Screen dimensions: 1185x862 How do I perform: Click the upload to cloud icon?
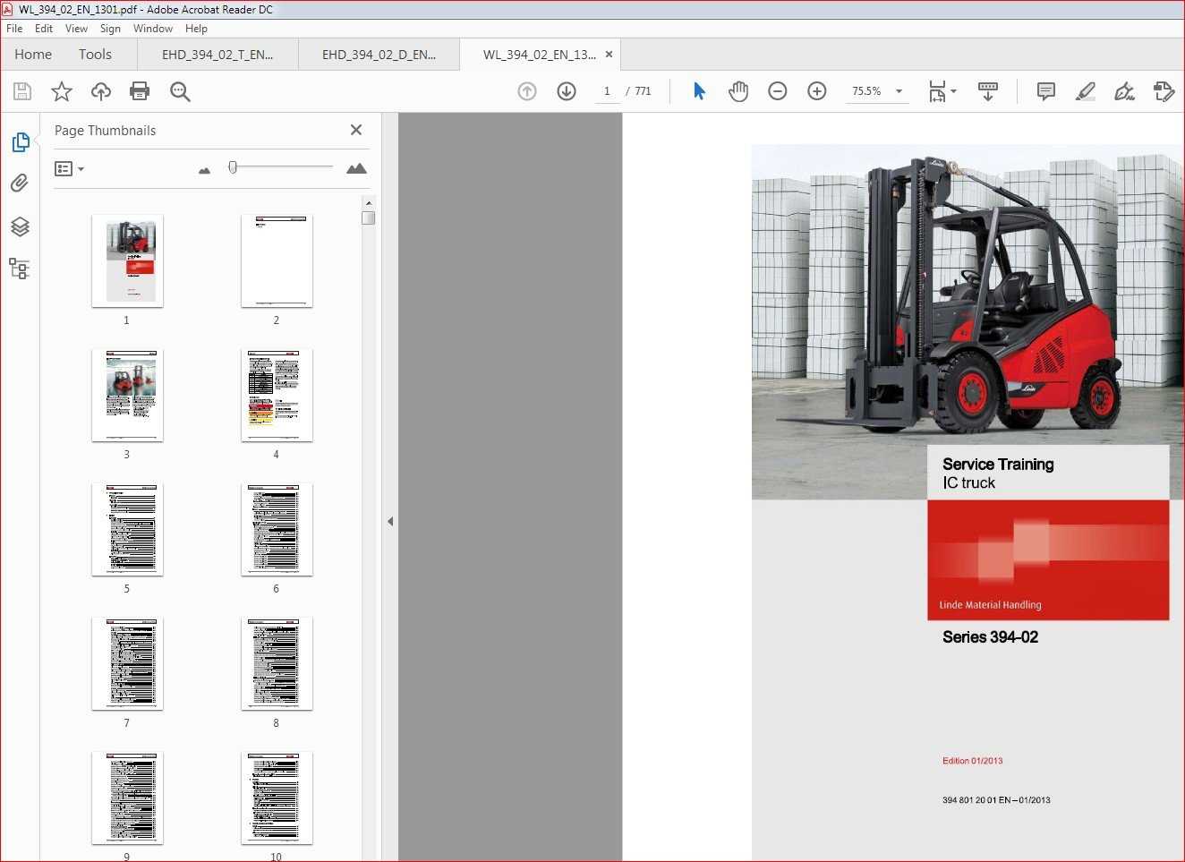coord(101,91)
